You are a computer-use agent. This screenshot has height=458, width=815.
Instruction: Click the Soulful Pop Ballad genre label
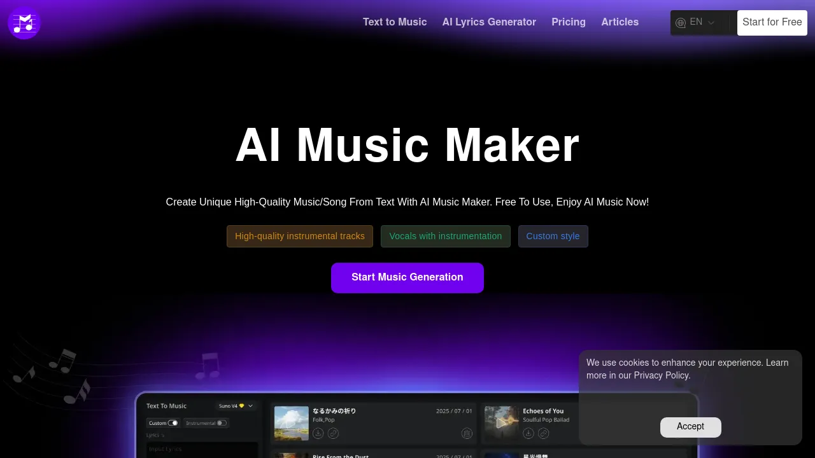click(x=546, y=420)
